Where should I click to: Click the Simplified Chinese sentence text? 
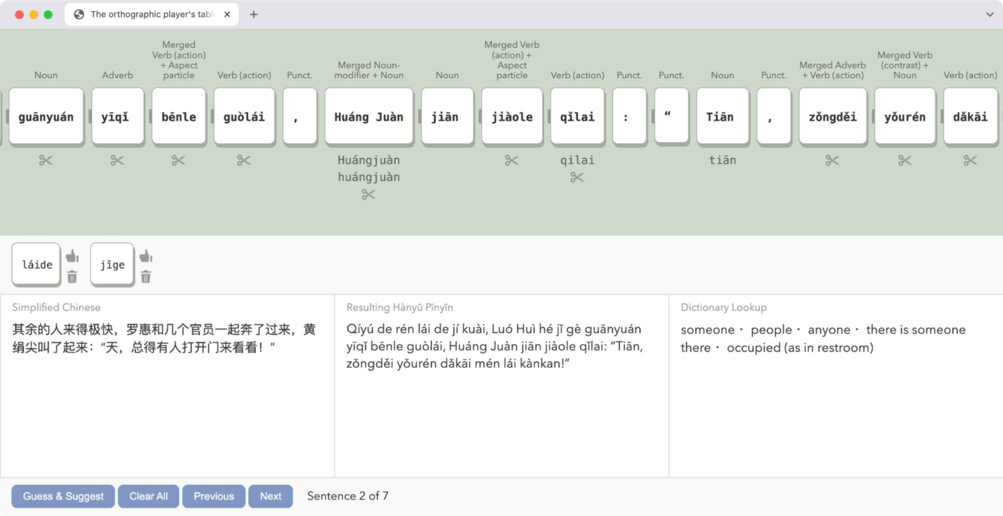pyautogui.click(x=164, y=338)
